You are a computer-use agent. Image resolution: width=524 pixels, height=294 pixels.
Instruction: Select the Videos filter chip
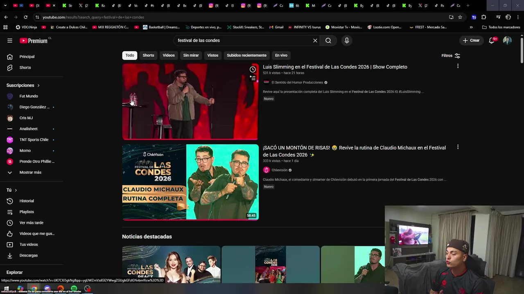[169, 55]
